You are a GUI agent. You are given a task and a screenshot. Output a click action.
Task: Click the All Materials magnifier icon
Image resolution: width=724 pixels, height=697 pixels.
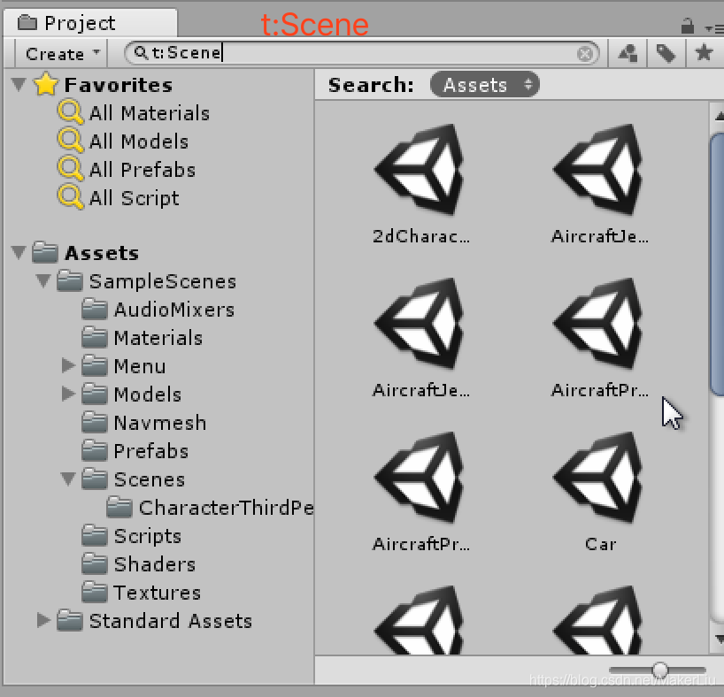[x=71, y=112]
